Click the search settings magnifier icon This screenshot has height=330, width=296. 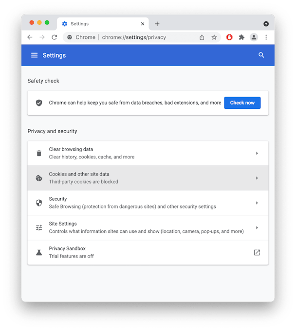pyautogui.click(x=261, y=55)
